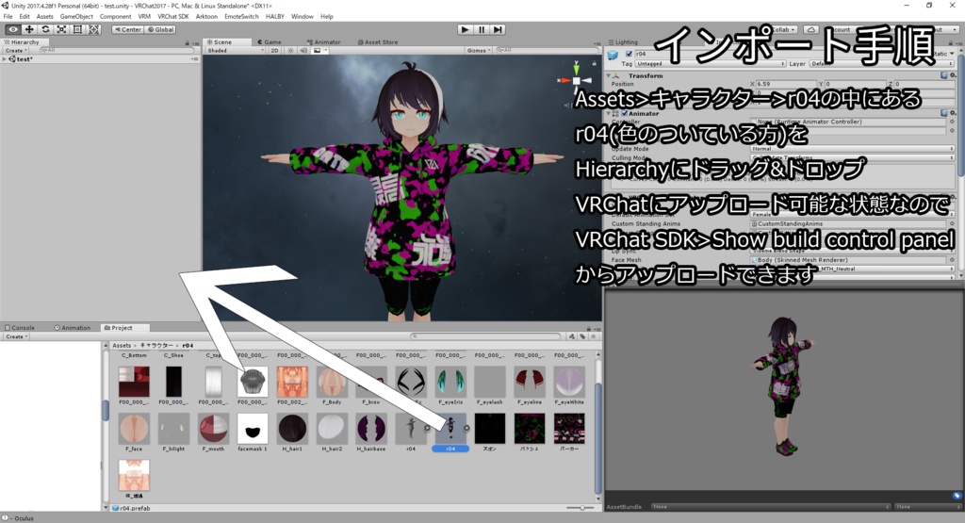Select the F_eyeline material asset
965x523 pixels.
coord(530,385)
